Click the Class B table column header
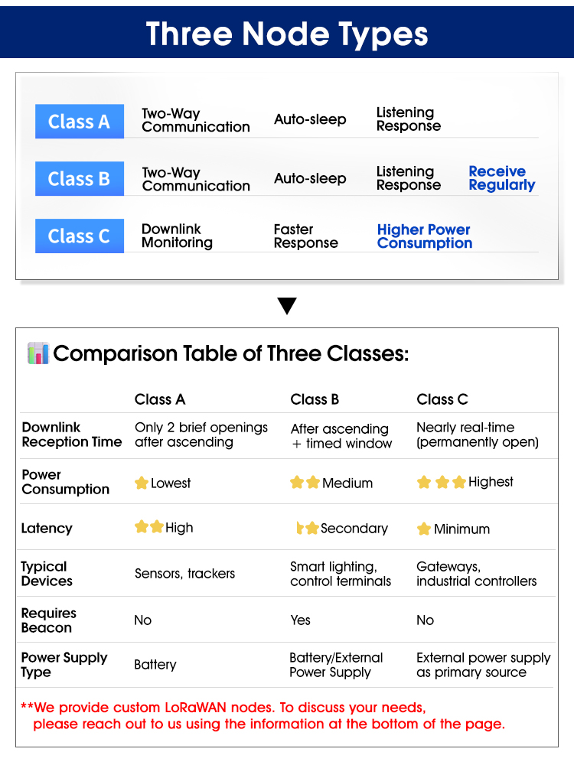Image resolution: width=574 pixels, height=765 pixels. click(315, 399)
